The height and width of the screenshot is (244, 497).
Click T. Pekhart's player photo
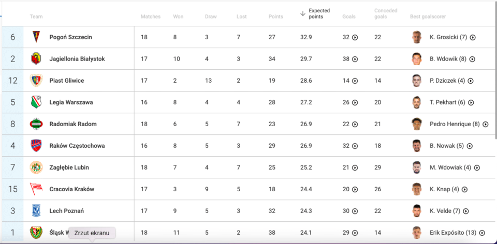[x=416, y=102]
